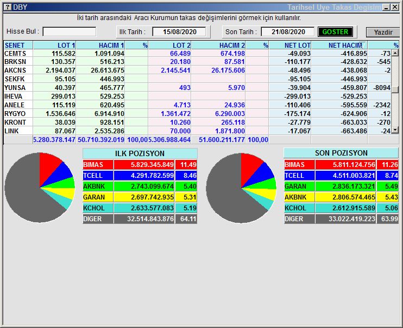
Task: Select the RYGYO row
Action: pyautogui.click(x=197, y=114)
